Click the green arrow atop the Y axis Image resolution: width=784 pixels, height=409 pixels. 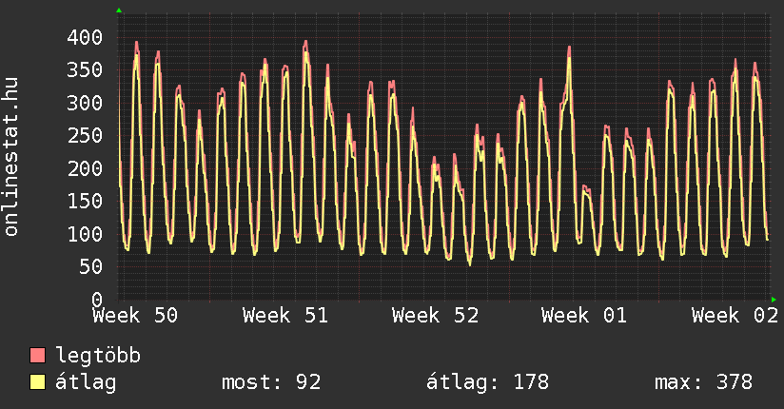(x=119, y=10)
